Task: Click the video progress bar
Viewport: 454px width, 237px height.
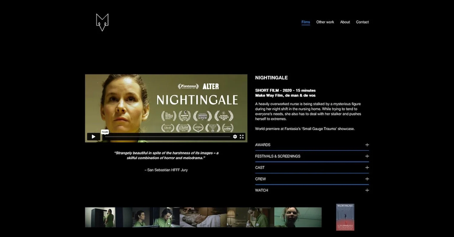Action: click(168, 137)
